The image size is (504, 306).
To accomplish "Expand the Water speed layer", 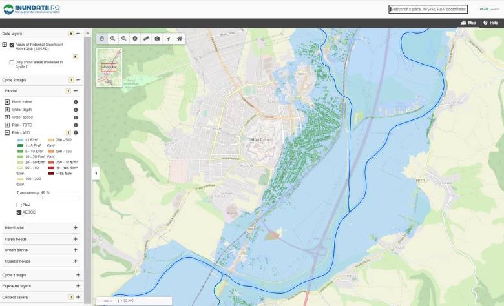I will (7, 117).
